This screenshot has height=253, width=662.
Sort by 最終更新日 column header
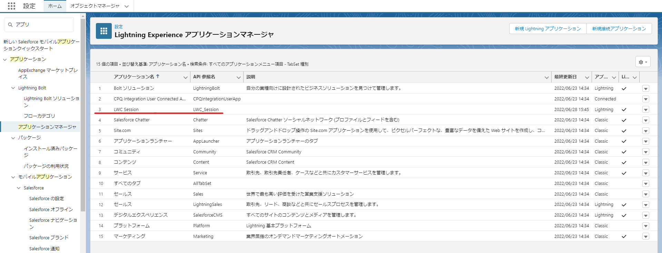565,77
